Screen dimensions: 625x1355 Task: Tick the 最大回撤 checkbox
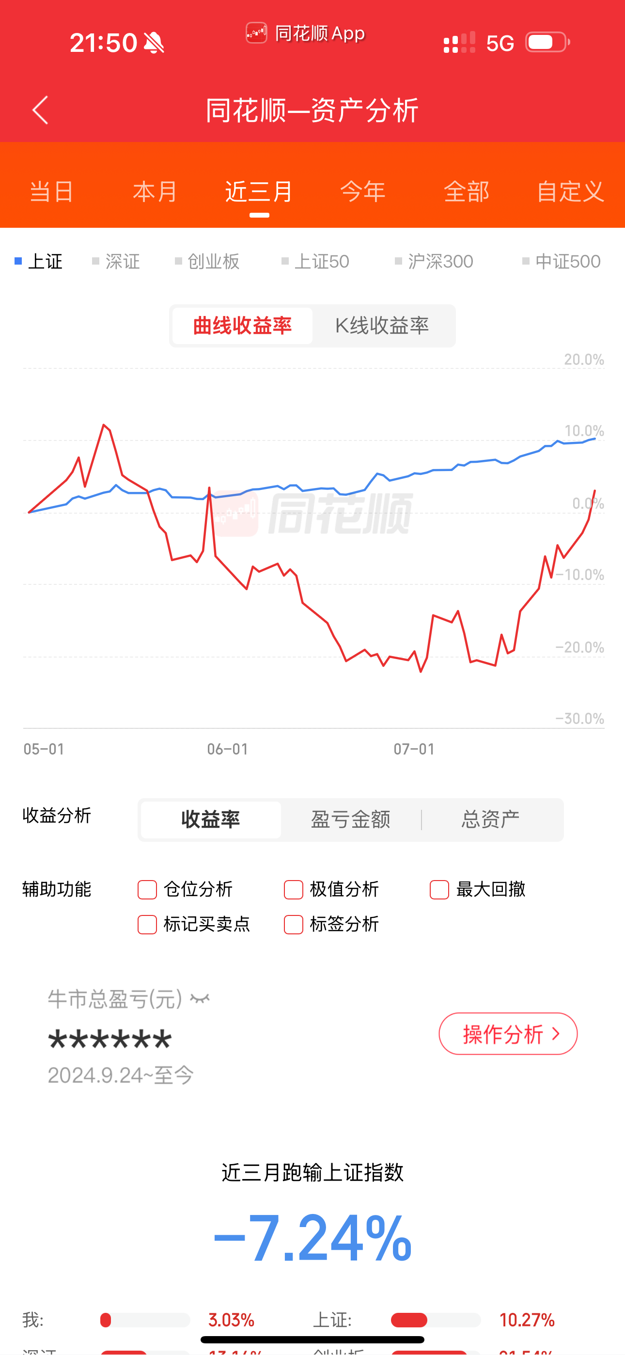click(x=439, y=889)
